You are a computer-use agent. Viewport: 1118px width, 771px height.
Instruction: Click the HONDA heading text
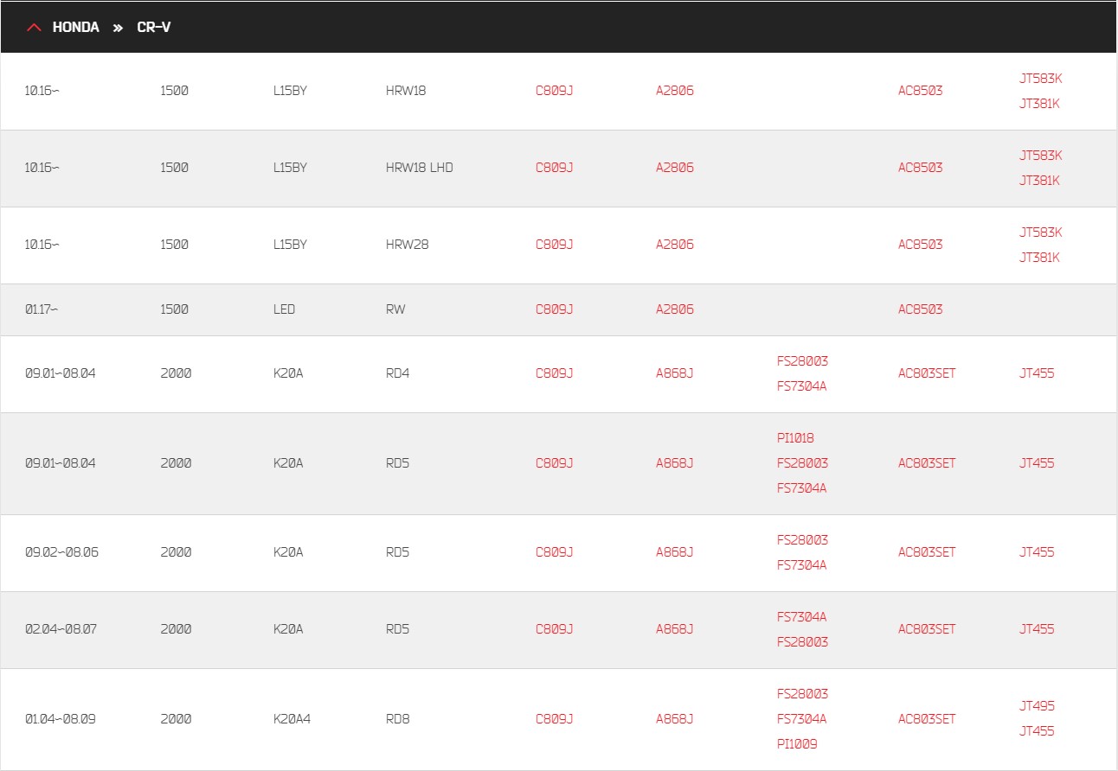(76, 28)
